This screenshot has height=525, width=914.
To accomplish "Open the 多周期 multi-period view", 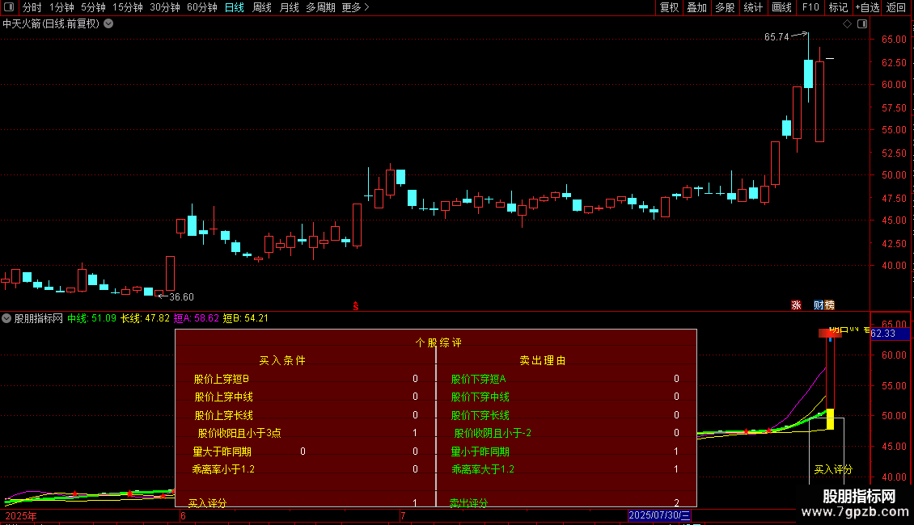I will coord(320,7).
